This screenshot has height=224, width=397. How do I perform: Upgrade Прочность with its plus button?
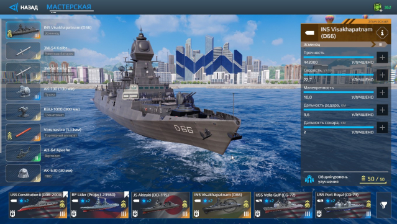[382, 57]
